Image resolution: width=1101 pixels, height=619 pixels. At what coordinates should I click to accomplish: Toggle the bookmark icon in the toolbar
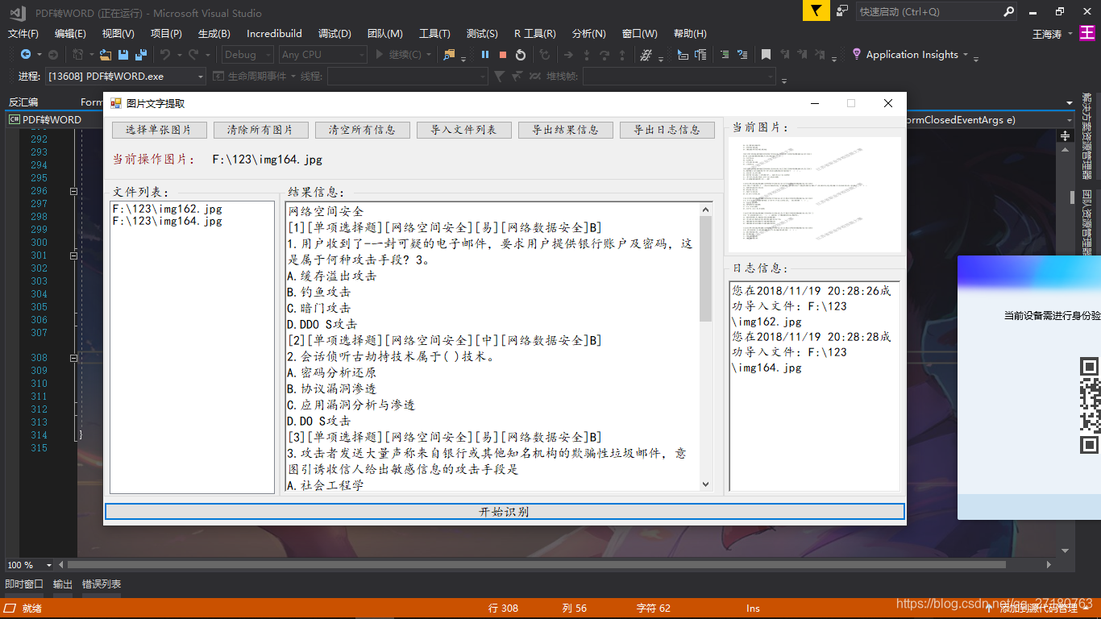tap(766, 55)
